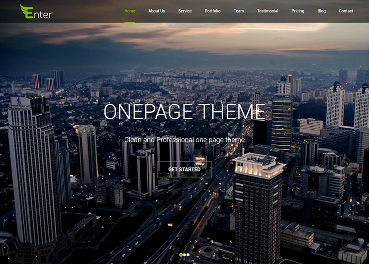This screenshot has height=264, width=369.
Task: Select Team in the navigation
Action: point(239,11)
